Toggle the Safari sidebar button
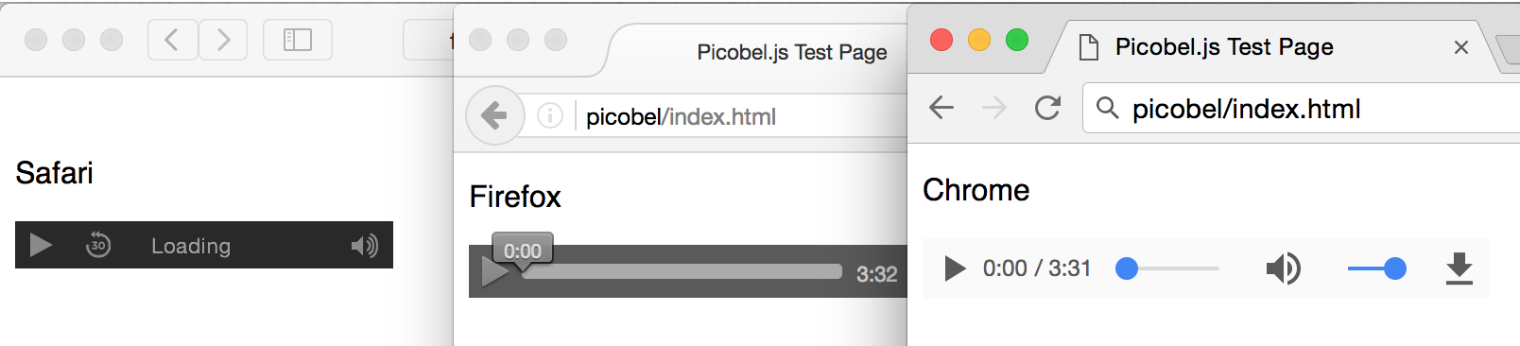 click(x=298, y=40)
